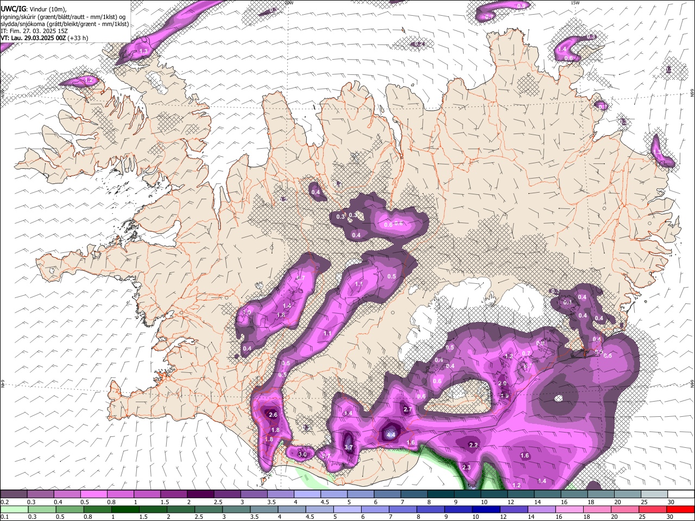The width and height of the screenshot is (695, 521).
Task: Click the 'VT: Lau. 29.03.2025 00Z (+33 h)' line
Action: point(45,39)
